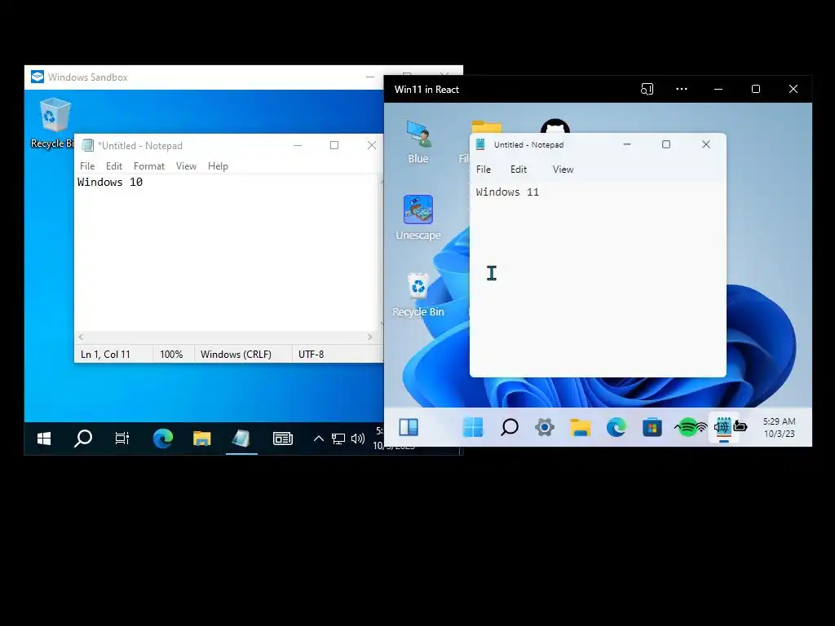Open the File menu in the Win11 Notepad
The height and width of the screenshot is (626, 835).
pos(484,170)
